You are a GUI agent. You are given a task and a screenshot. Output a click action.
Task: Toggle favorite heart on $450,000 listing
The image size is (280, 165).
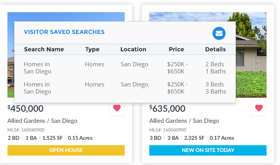(117, 108)
